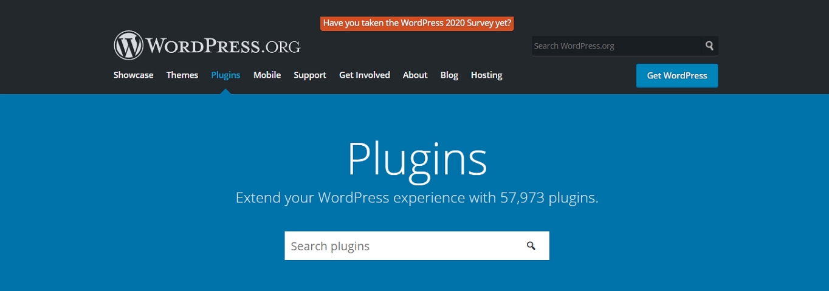Screen dimensions: 829x291
Task: Open the WordPress 2020 Survey banner
Action: coord(418,23)
